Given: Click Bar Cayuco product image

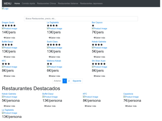Looking at the screenshot, I should [99, 28].
